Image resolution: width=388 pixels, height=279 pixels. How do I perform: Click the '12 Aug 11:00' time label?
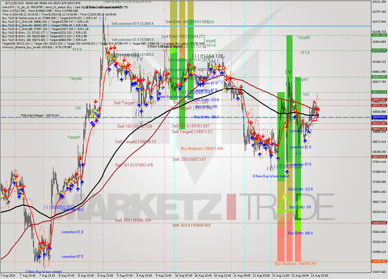[280, 276]
